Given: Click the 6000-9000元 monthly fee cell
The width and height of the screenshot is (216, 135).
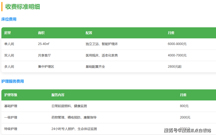Looking at the screenshot, I should pyautogui.click(x=177, y=44).
